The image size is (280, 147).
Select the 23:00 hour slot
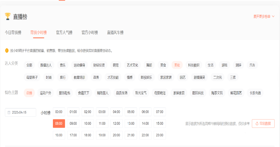point(160,135)
